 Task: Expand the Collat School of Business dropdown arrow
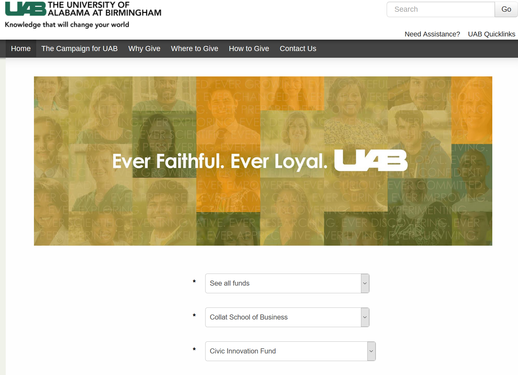[x=365, y=317]
